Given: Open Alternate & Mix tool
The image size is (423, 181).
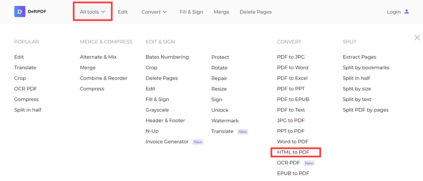Looking at the screenshot, I should tap(98, 57).
